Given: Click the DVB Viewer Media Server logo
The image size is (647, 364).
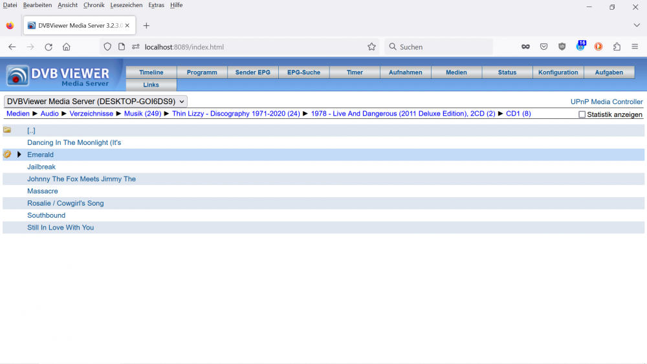Looking at the screenshot, I should pyautogui.click(x=58, y=76).
